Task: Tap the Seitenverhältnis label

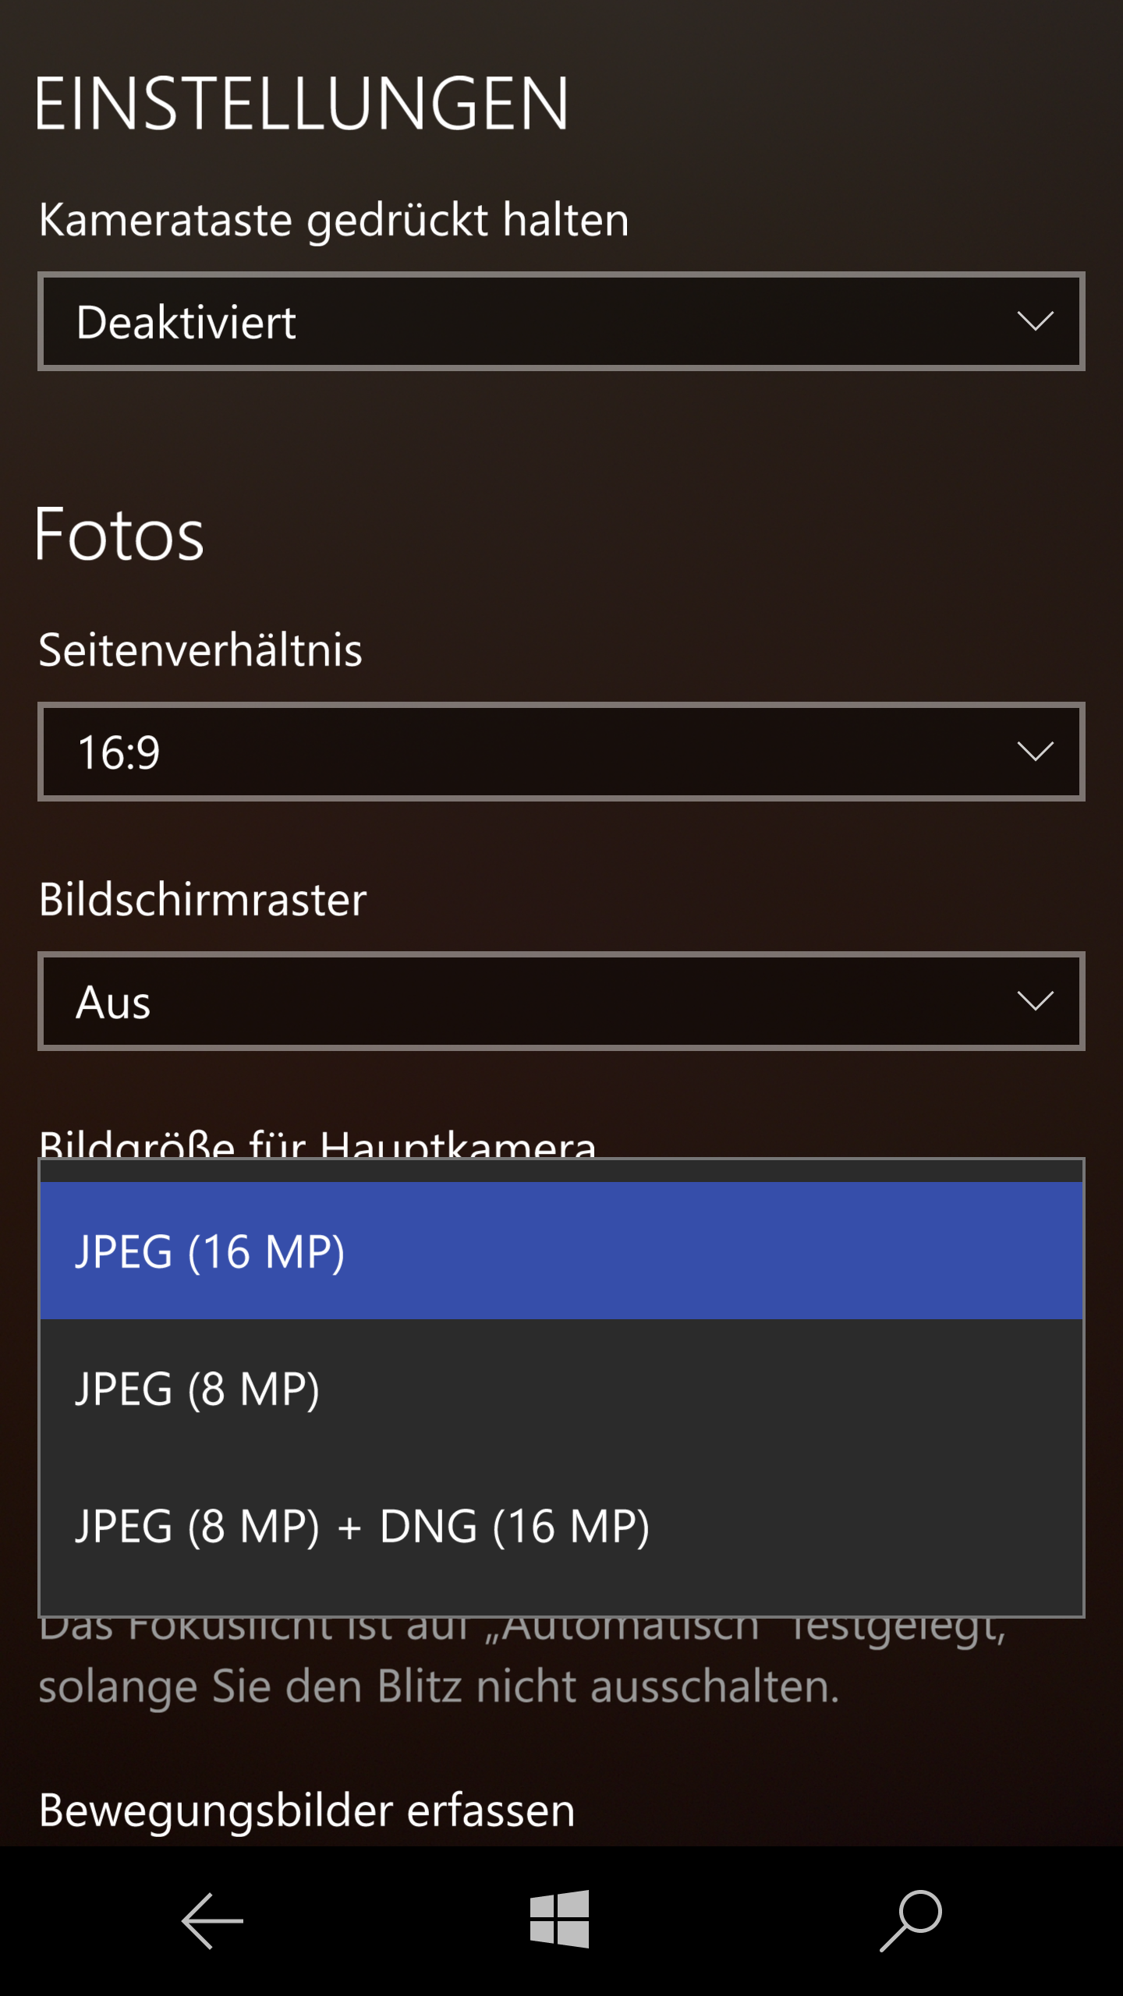Action: pyautogui.click(x=200, y=649)
